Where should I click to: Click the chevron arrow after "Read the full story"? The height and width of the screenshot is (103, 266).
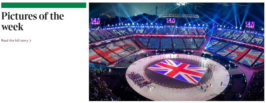pyautogui.click(x=30, y=41)
